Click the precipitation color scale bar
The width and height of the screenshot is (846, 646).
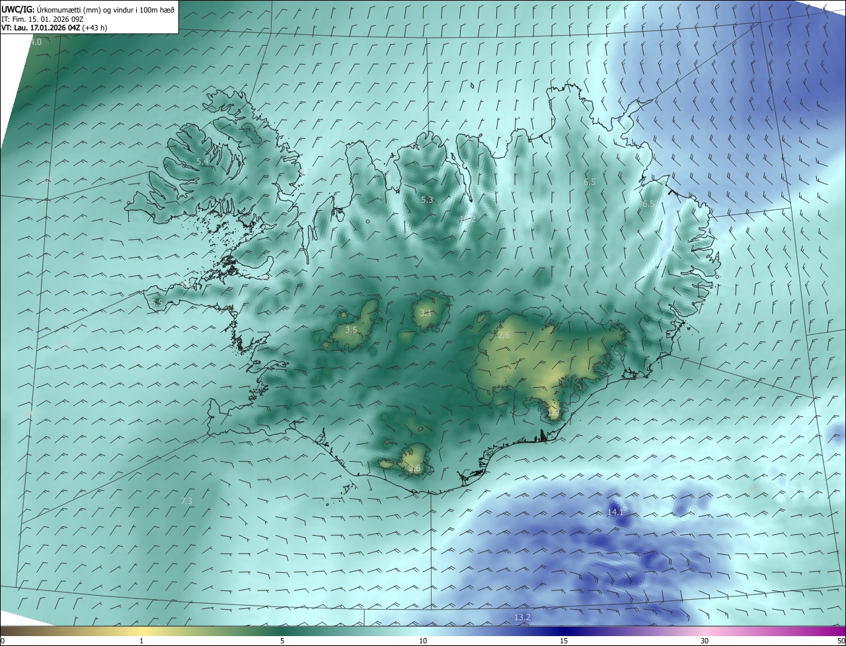[423, 631]
